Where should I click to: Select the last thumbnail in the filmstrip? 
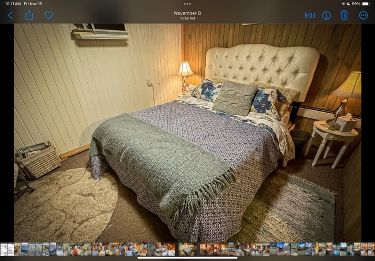pyautogui.click(x=371, y=249)
